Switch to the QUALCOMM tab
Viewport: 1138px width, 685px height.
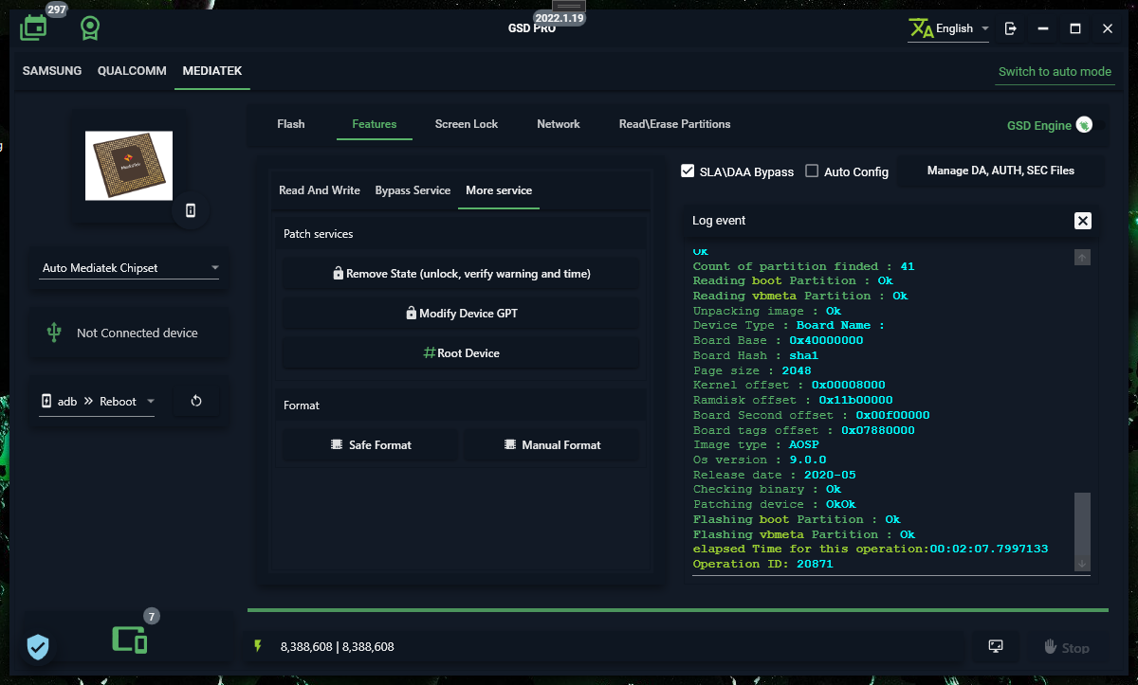(132, 71)
